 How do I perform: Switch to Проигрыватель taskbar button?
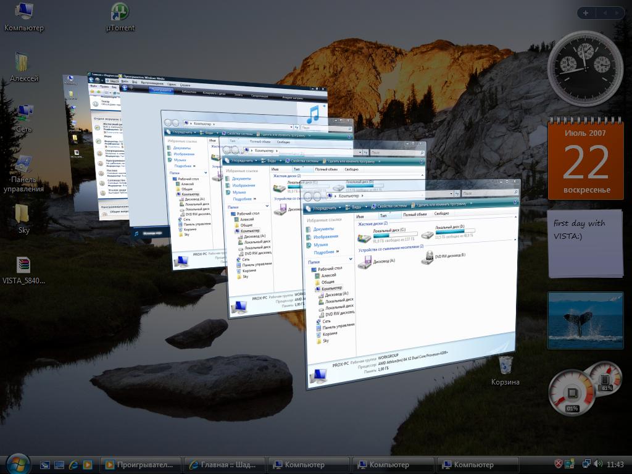(141, 465)
